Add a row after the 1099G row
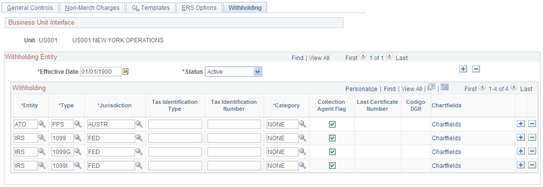Screen dimensions: 543x187 (520, 152)
